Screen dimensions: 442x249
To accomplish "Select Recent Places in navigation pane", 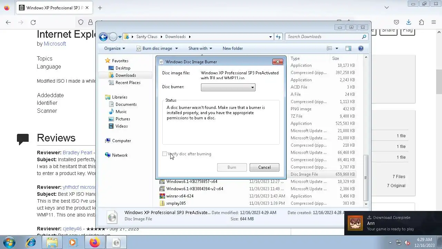I will [128, 83].
